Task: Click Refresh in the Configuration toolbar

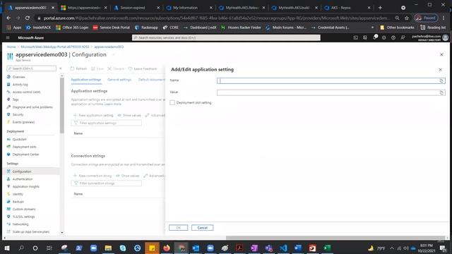Action: (78, 69)
